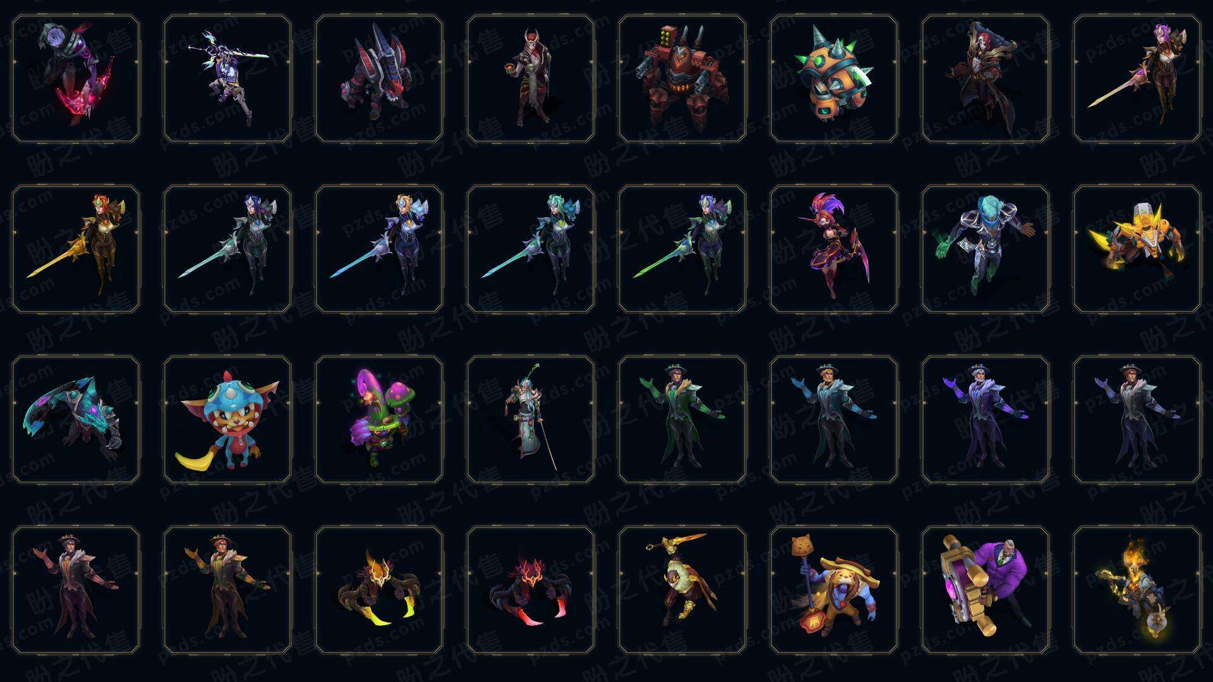Image resolution: width=1213 pixels, height=682 pixels.
Task: Select the yellow-clawed horned creature skin
Action: click(x=379, y=590)
